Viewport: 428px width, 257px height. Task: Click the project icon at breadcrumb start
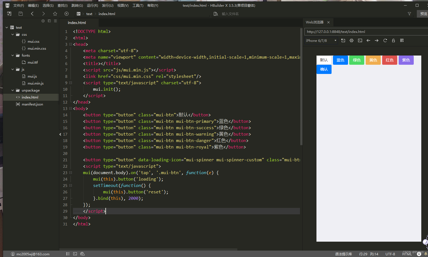click(79, 14)
